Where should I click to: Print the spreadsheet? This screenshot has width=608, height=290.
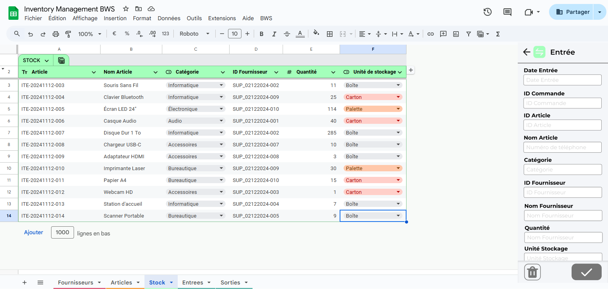coord(55,34)
